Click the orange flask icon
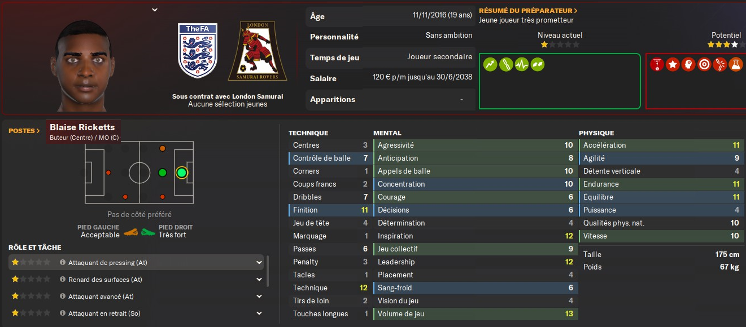746x327 pixels. click(735, 64)
